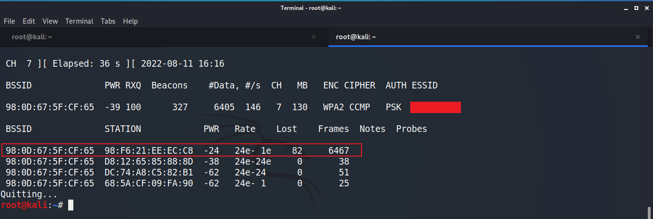Click station MAC DC:74:A8:C5:82:B1
This screenshot has height=219, width=653.
[x=149, y=173]
